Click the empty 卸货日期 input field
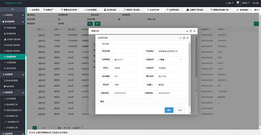261x135 pixels. click(x=126, y=51)
